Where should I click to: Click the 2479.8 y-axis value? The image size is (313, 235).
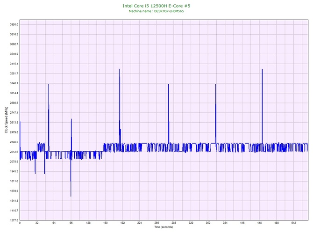(x=14, y=132)
